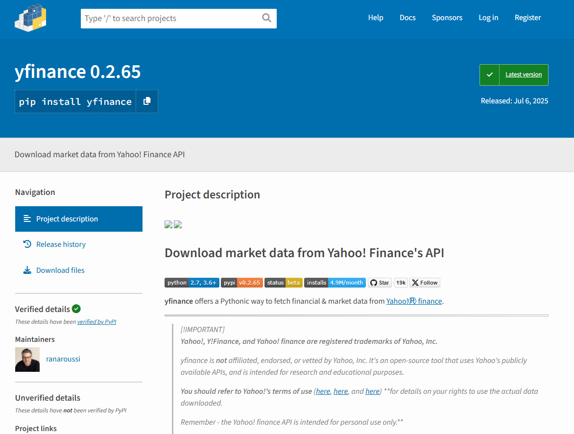
Task: Click the 'Verified details' heading
Action: click(42, 309)
